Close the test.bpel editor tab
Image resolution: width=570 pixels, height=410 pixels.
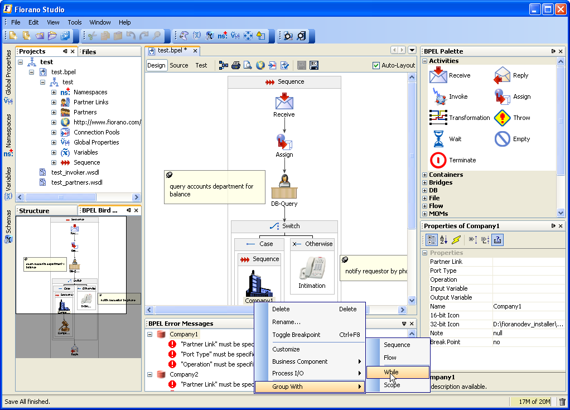click(195, 51)
